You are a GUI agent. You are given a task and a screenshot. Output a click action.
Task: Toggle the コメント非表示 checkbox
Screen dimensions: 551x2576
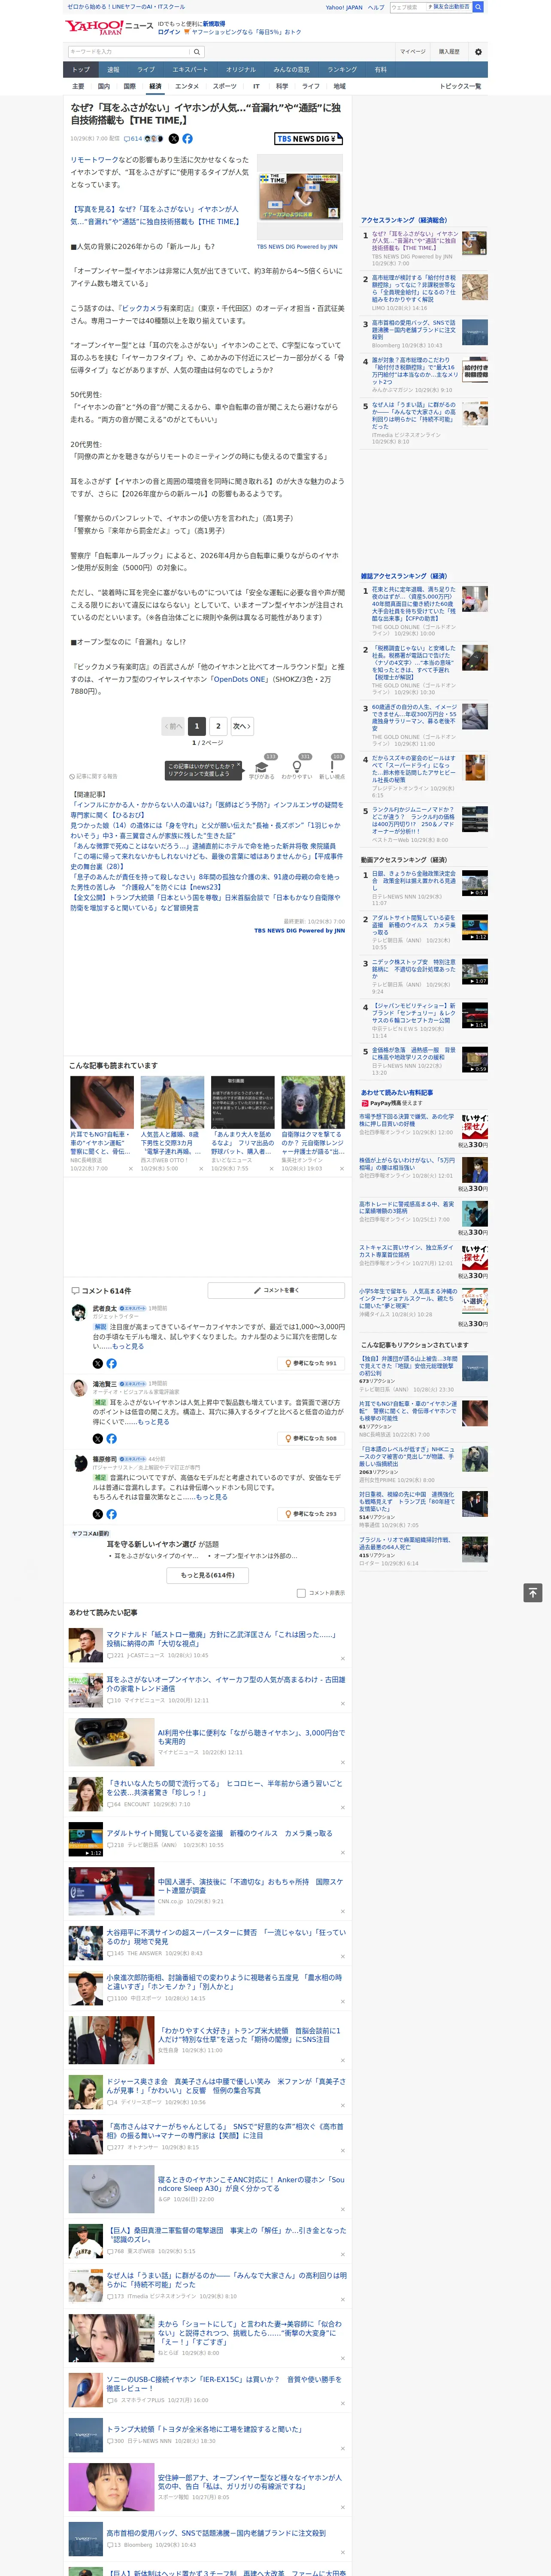tap(301, 1593)
